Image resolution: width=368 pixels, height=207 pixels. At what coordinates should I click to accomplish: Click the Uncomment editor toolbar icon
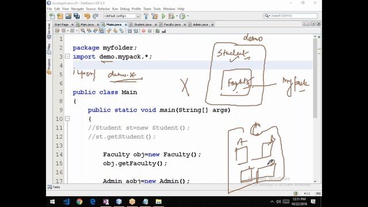164,30
